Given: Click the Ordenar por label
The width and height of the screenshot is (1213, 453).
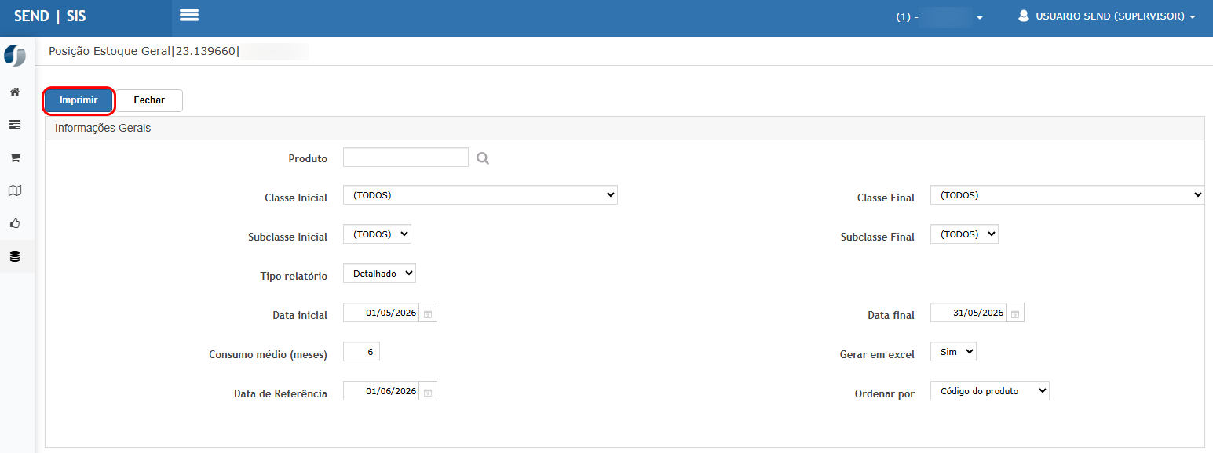Looking at the screenshot, I should (x=885, y=393).
